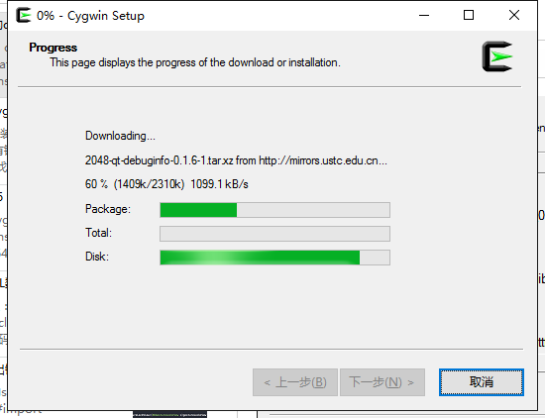545x418 pixels.
Task: Click the Package progress bar
Action: coord(274,210)
